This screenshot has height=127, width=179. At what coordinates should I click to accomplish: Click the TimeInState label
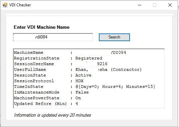[x=28, y=87]
